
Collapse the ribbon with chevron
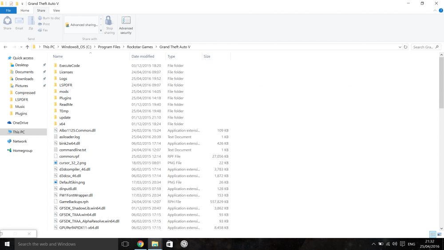tap(435, 11)
